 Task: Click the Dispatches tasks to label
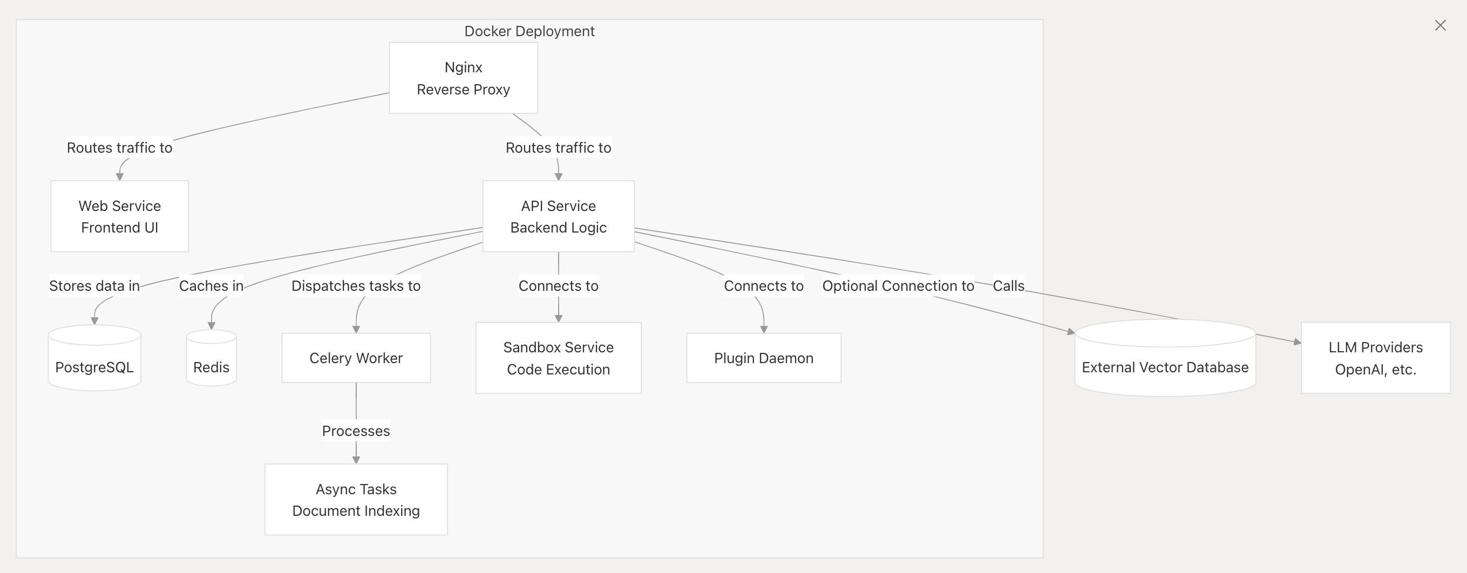click(356, 285)
